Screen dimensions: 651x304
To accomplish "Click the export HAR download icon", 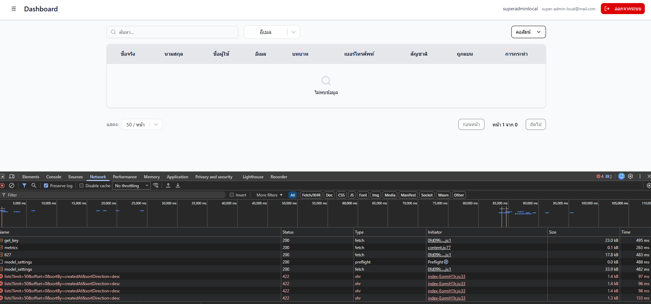I will coord(178,185).
